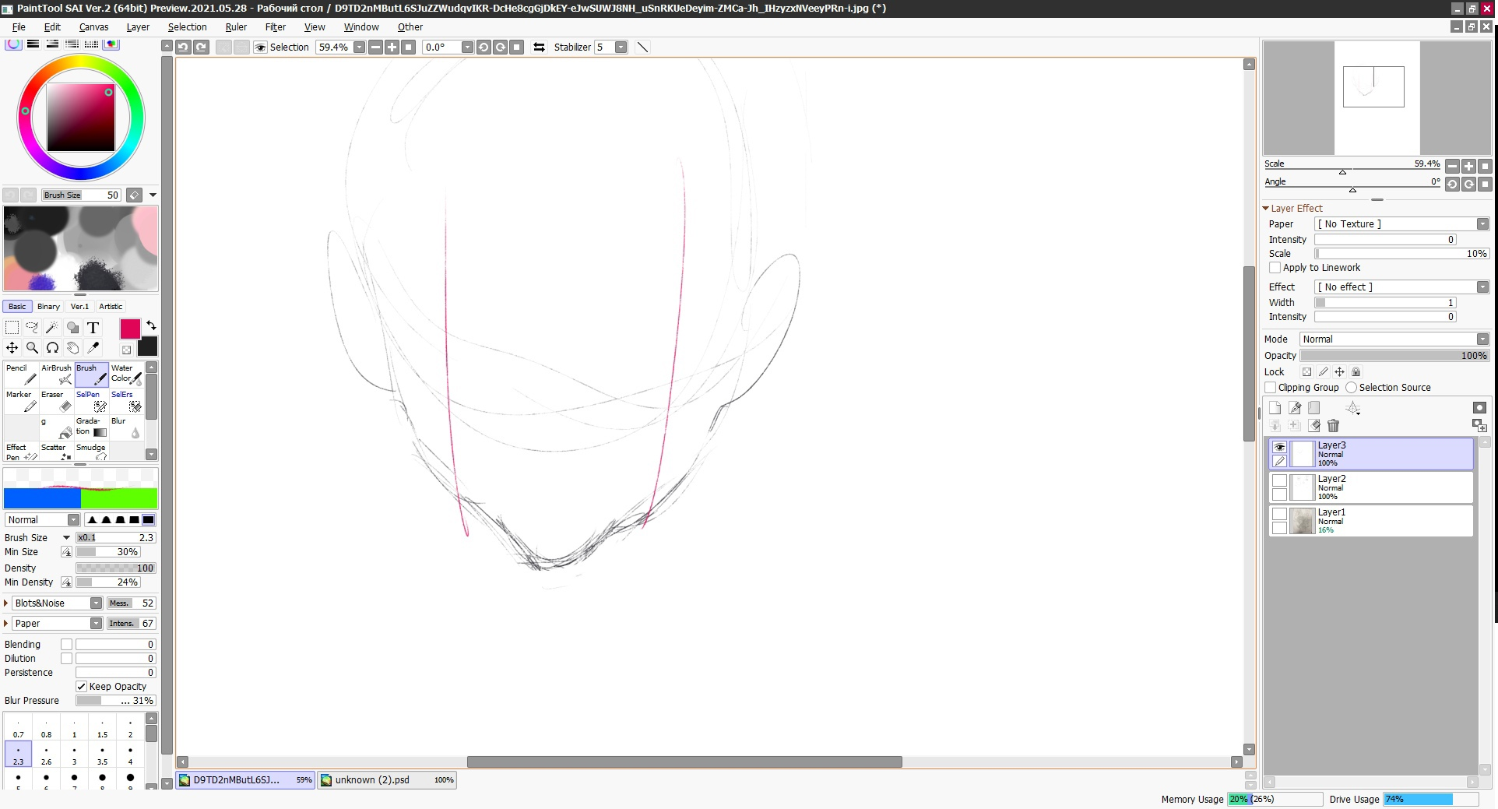The width and height of the screenshot is (1498, 809).
Task: Select the Eraser brush tool
Action: (57, 401)
